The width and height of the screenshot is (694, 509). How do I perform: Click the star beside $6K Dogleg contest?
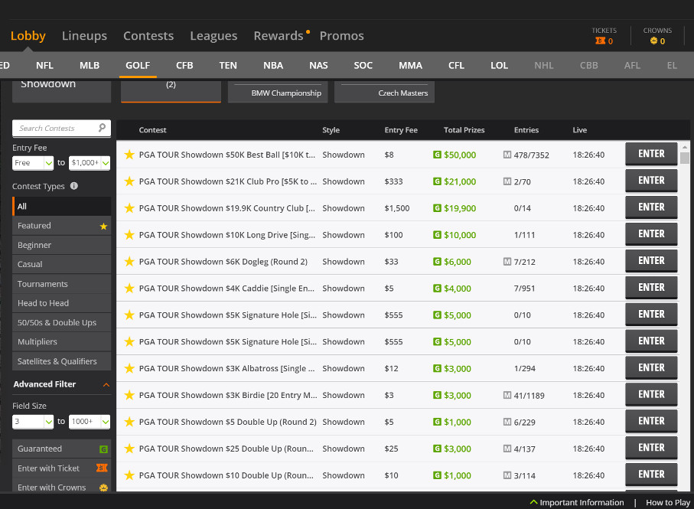point(129,262)
